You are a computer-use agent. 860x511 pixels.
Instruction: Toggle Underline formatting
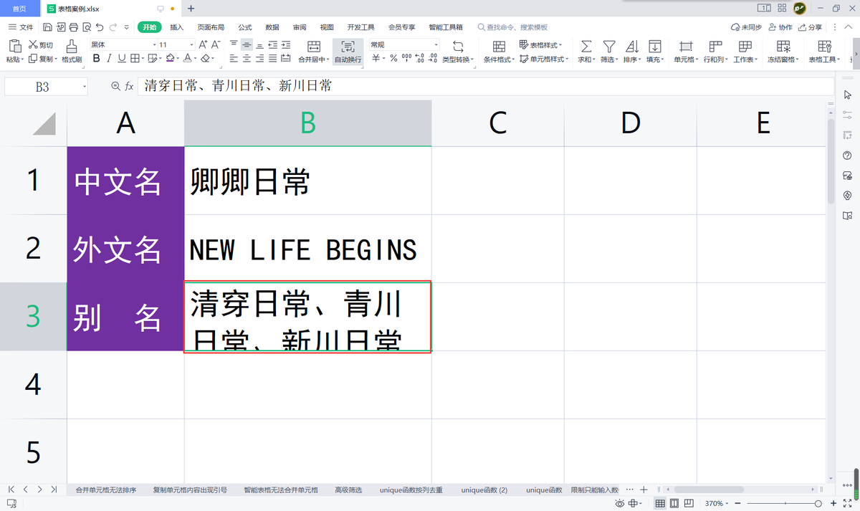(121, 59)
